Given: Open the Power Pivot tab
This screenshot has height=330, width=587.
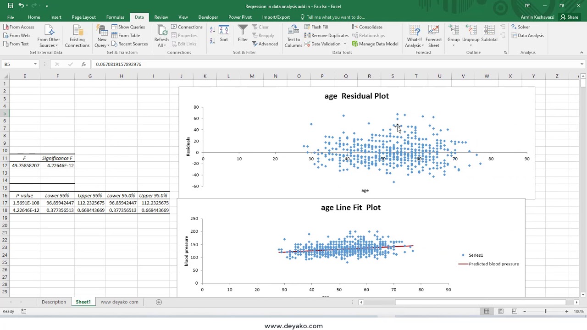Looking at the screenshot, I should pos(240,17).
